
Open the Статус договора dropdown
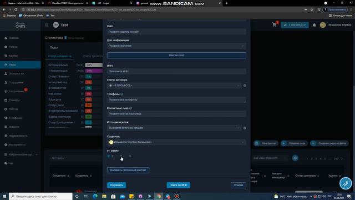pyautogui.click(x=174, y=86)
